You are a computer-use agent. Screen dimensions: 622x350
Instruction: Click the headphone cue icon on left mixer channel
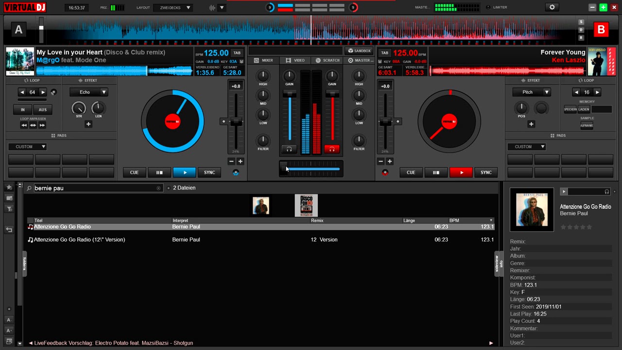pos(289,149)
